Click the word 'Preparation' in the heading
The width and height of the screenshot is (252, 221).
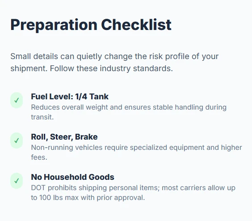(x=54, y=25)
